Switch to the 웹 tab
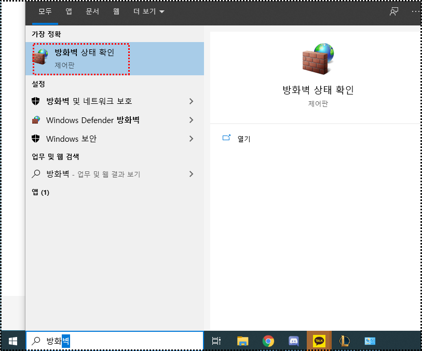Screen dimensions: 422x351 click(116, 11)
